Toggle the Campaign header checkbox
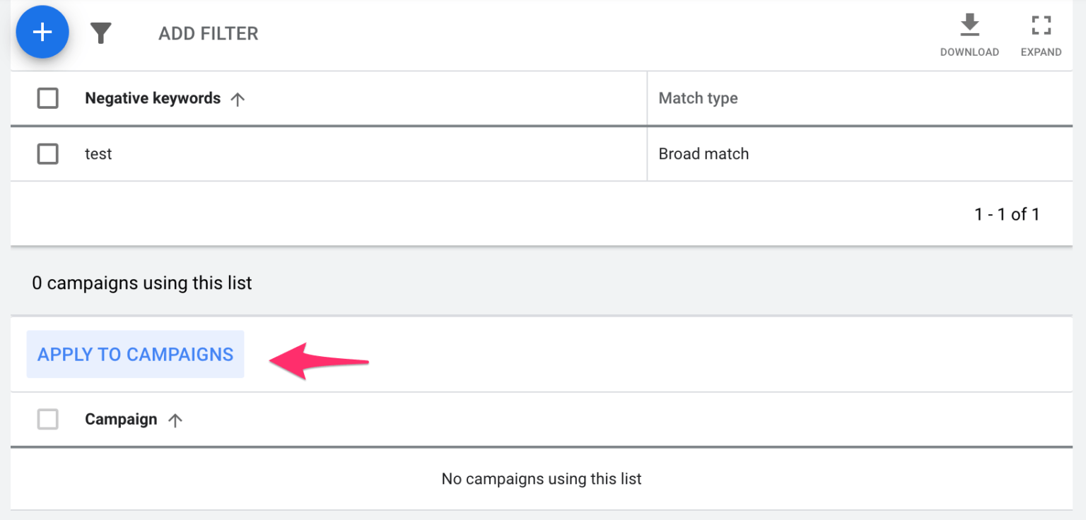The height and width of the screenshot is (520, 1086). tap(47, 419)
